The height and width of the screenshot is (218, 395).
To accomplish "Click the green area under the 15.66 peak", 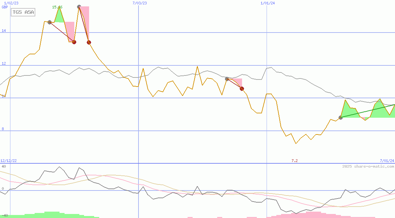I will click(59, 17).
